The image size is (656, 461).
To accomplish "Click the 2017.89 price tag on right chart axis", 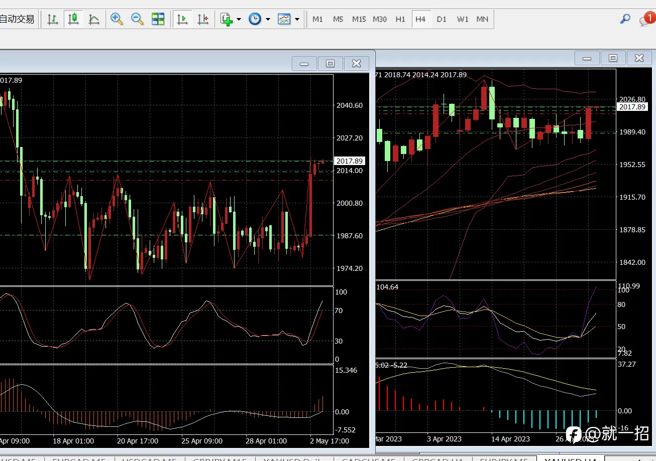I will tap(632, 107).
